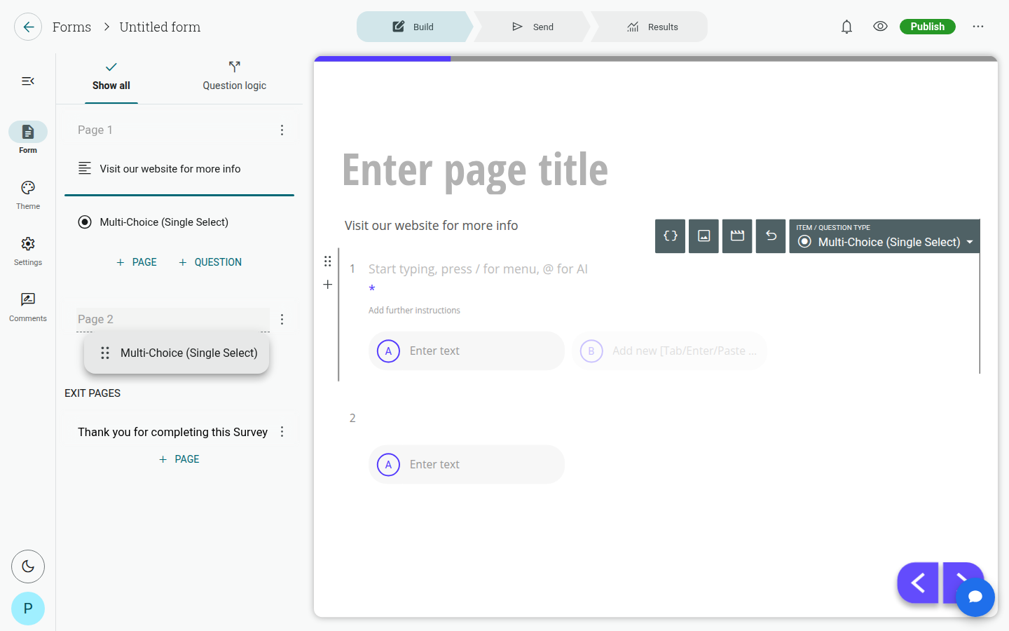Screen dimensions: 1009x631
Task: Click question 1 text input placeholder
Action: (478, 269)
